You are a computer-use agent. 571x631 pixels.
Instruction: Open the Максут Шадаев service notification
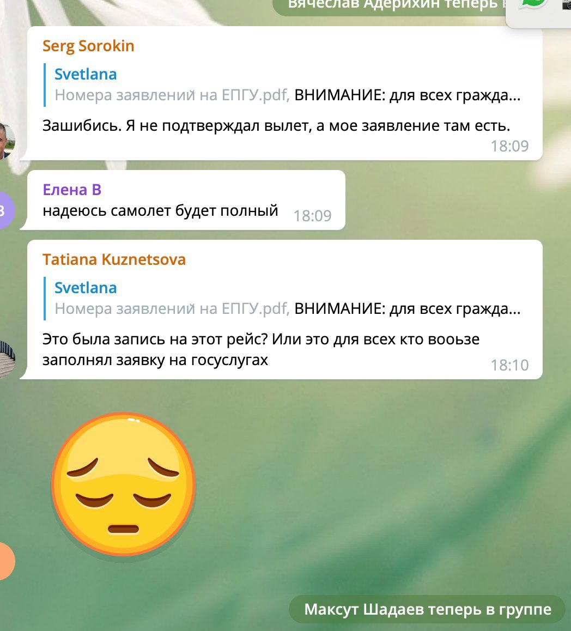click(427, 609)
